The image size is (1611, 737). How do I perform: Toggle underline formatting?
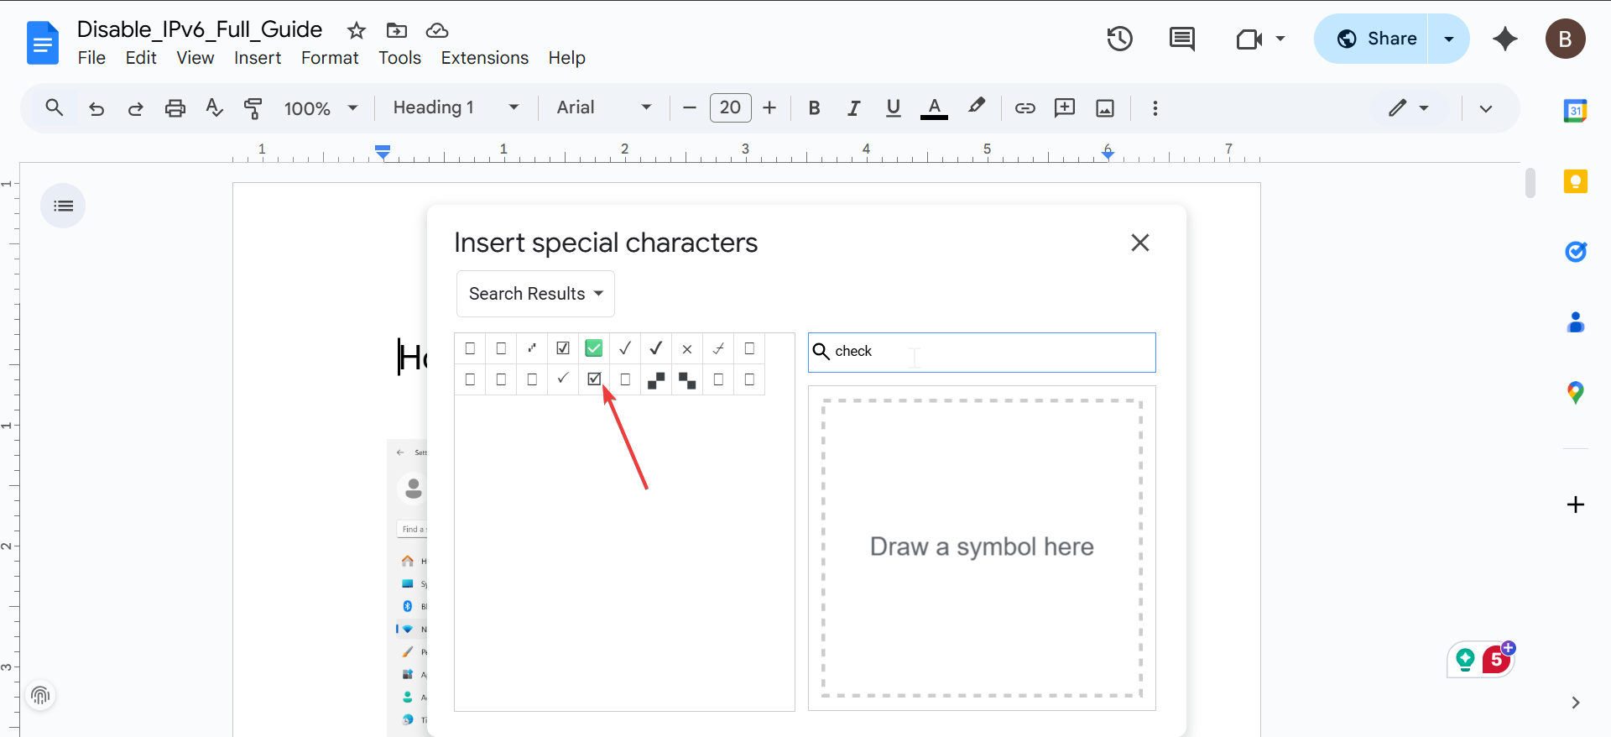[893, 108]
